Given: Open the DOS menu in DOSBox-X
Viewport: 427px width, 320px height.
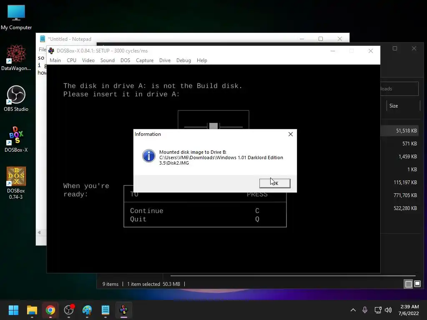Looking at the screenshot, I should [125, 60].
